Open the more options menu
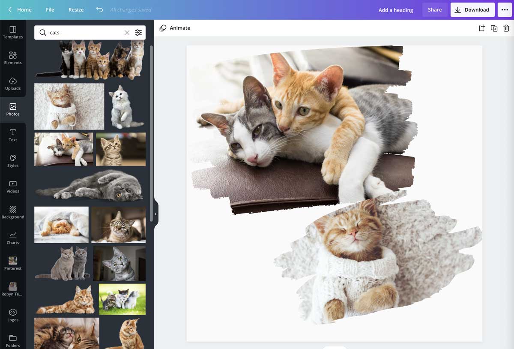This screenshot has height=349, width=514. (505, 9)
